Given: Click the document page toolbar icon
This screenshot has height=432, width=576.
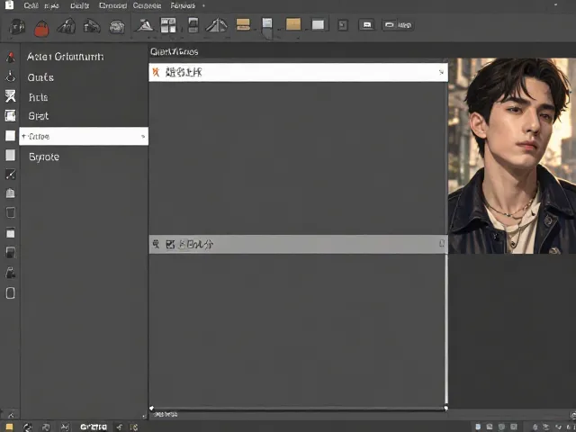Looking at the screenshot, I should tap(267, 26).
